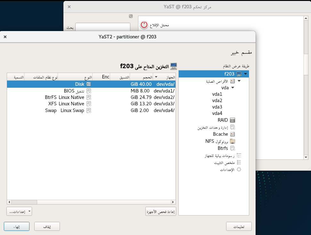Select vda3 in the system tree
This screenshot has width=311, height=235.
[217, 107]
